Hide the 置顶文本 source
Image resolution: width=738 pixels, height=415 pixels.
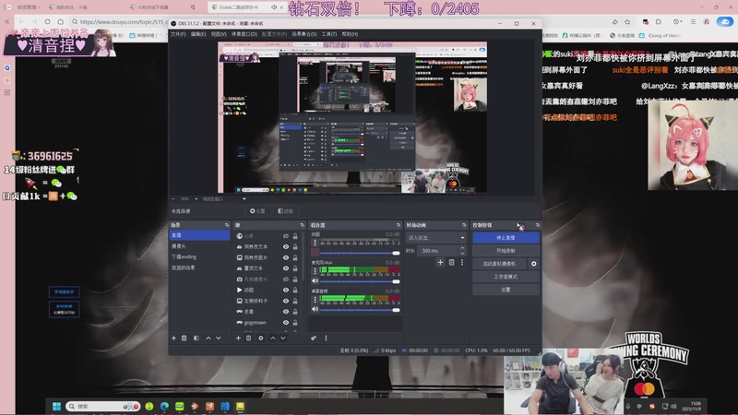click(x=286, y=268)
